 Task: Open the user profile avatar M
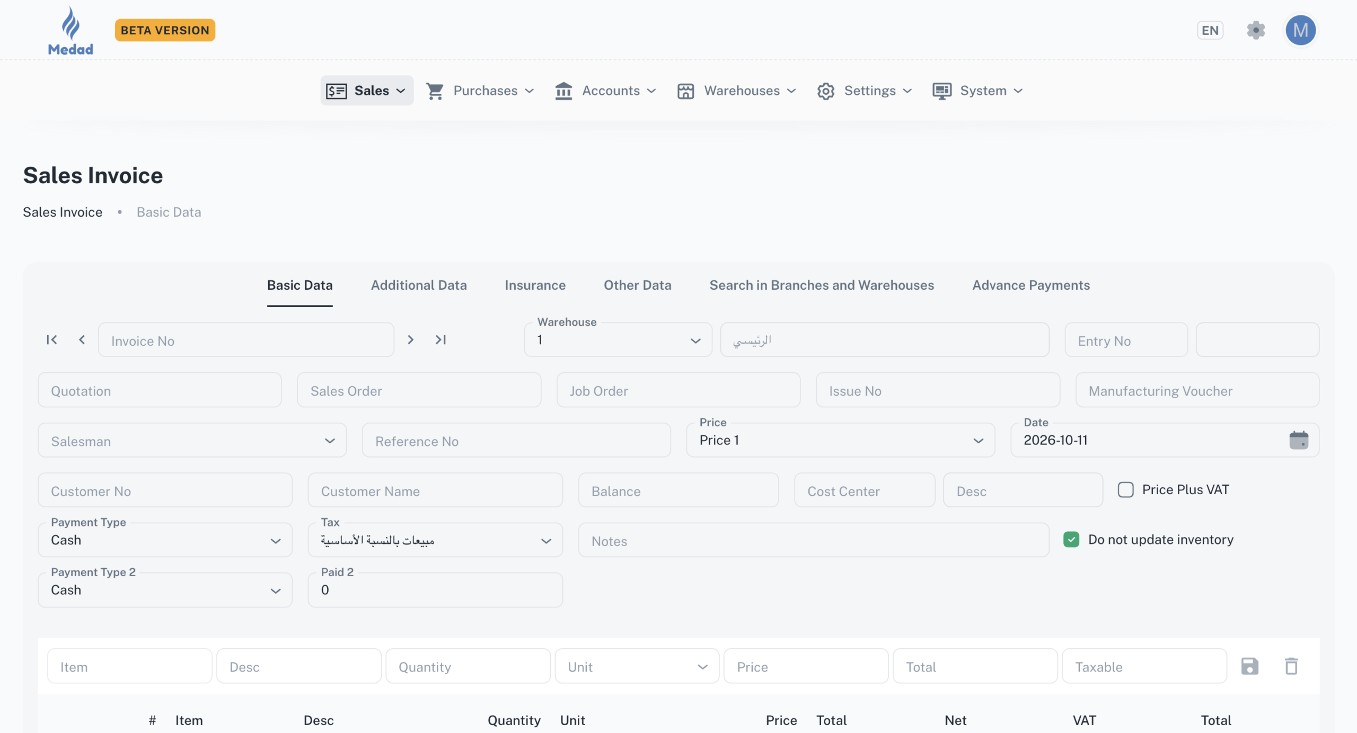tap(1300, 30)
